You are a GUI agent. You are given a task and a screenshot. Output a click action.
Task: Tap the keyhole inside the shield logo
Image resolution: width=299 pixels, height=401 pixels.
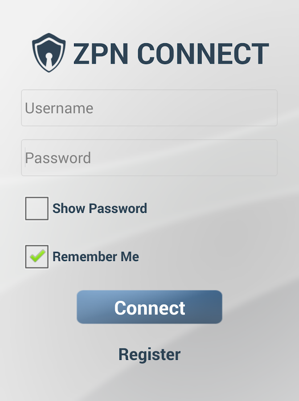pos(49,58)
